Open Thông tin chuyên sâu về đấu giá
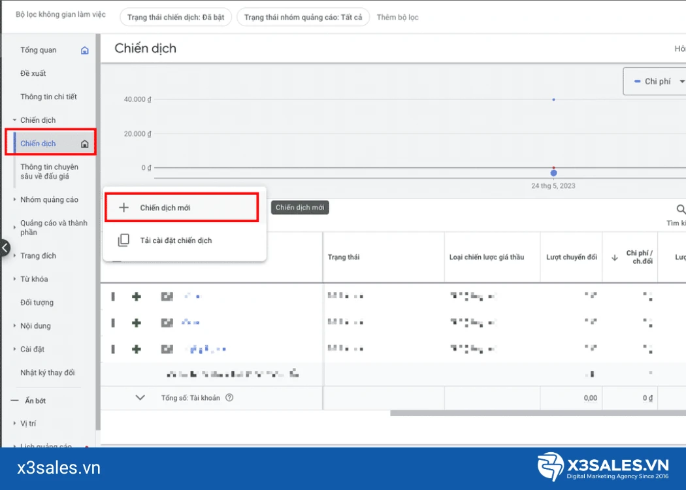Image resolution: width=686 pixels, height=490 pixels. (x=49, y=171)
